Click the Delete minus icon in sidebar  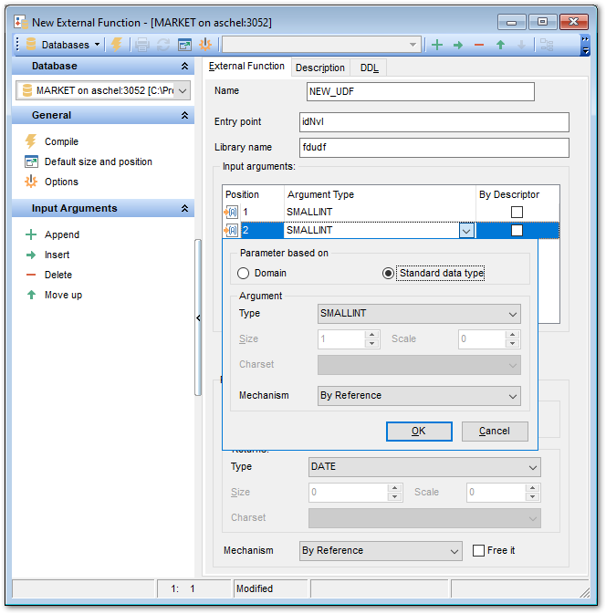(x=31, y=275)
